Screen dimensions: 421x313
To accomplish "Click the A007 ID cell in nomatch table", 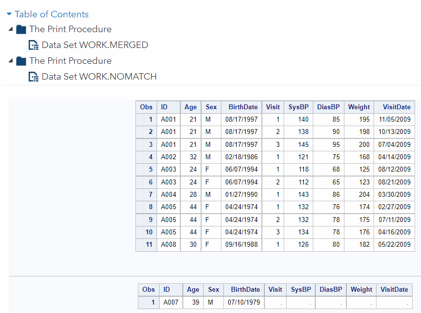I will [x=170, y=302].
